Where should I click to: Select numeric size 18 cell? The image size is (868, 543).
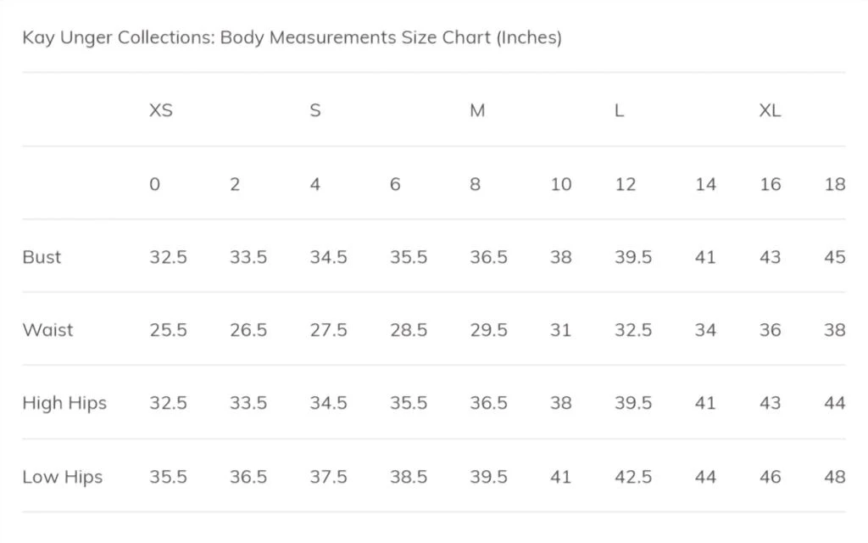click(x=835, y=184)
